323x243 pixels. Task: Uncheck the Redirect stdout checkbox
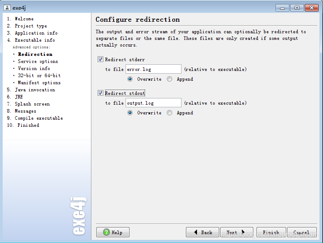point(100,93)
